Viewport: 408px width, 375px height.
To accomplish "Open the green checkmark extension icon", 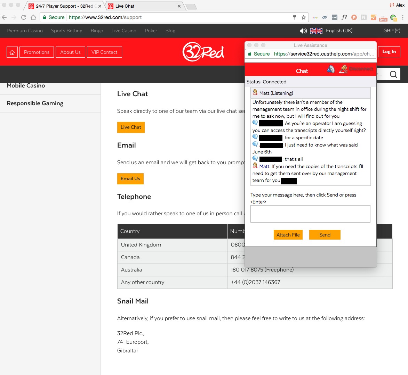I will tap(393, 18).
